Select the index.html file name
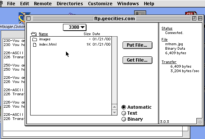 click(x=48, y=44)
